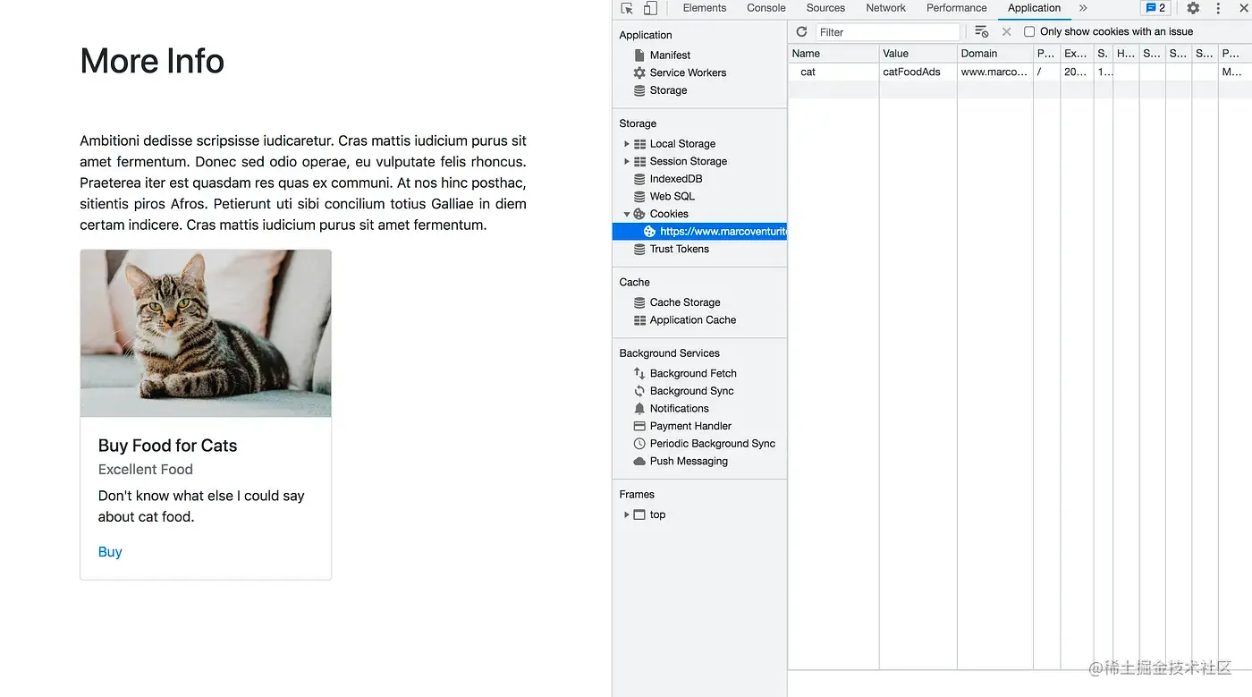The height and width of the screenshot is (697, 1252).
Task: Expand the top frame arrow
Action: [626, 514]
